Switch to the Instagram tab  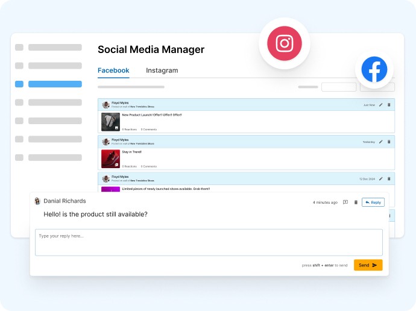coord(162,71)
